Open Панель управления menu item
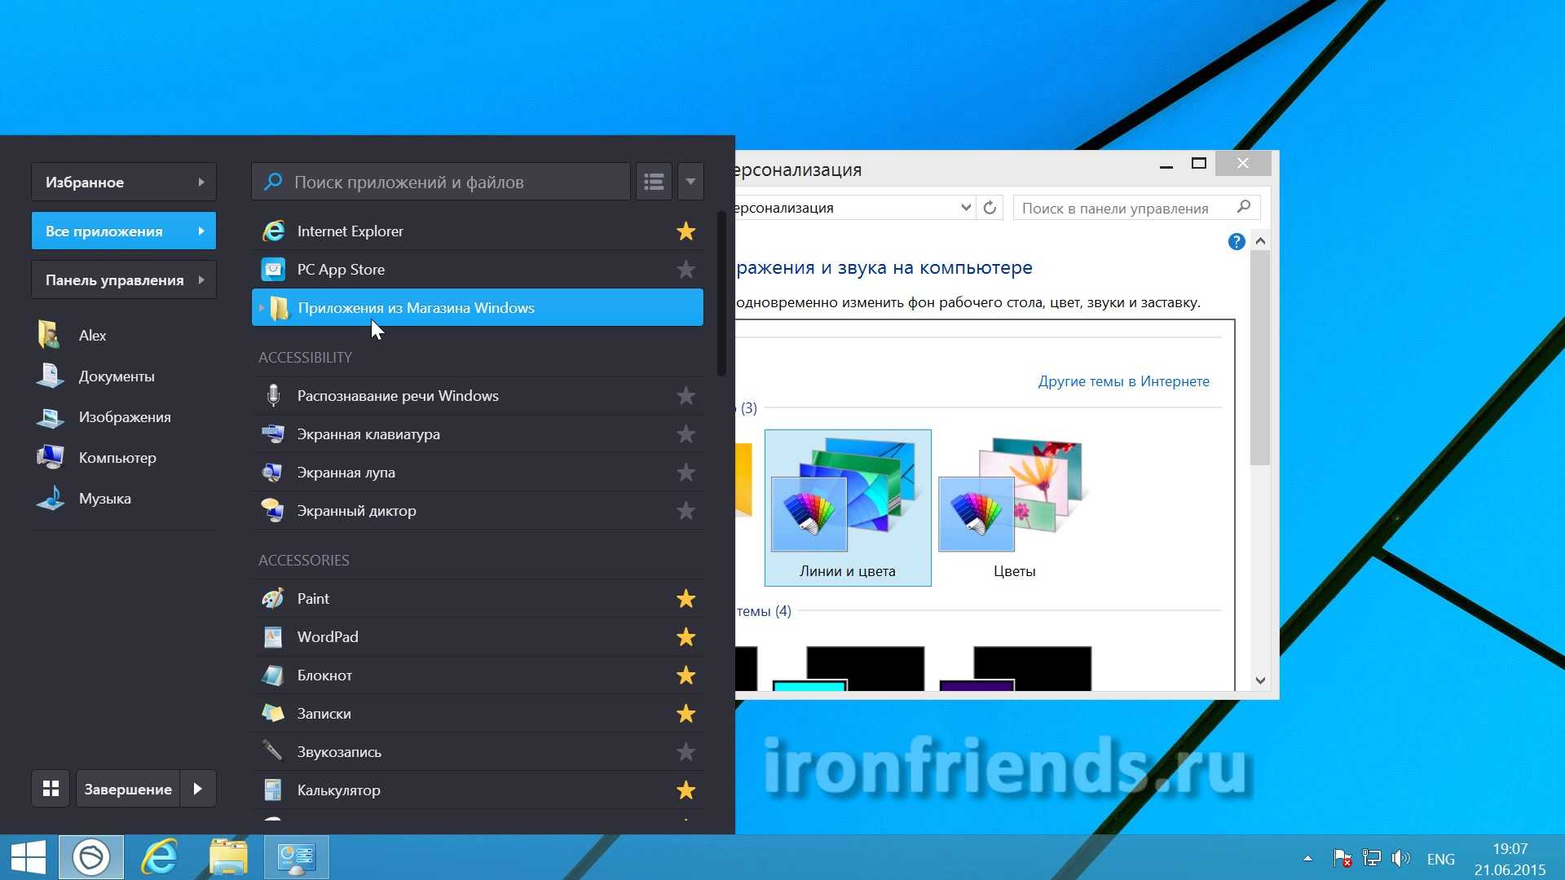This screenshot has width=1565, height=880. 124,280
